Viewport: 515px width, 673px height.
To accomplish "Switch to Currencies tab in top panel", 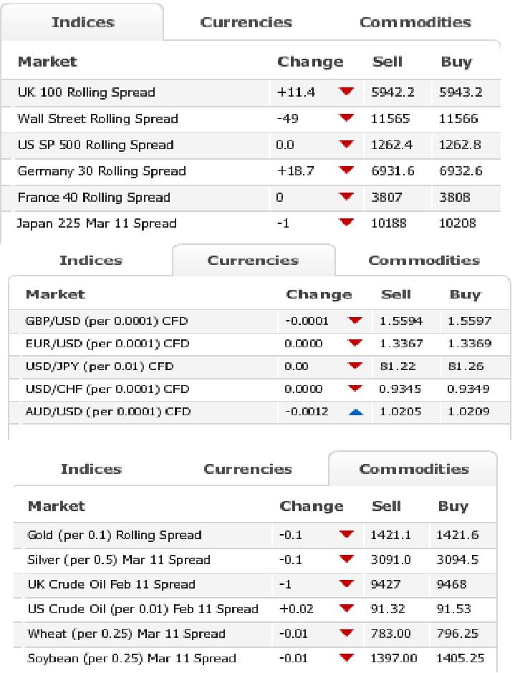I will [x=246, y=22].
